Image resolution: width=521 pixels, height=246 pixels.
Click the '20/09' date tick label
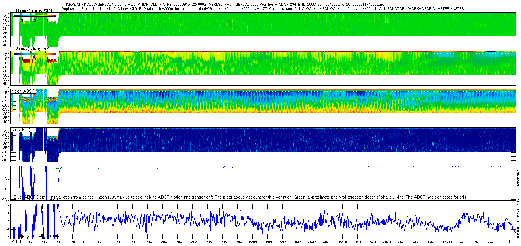point(298,242)
